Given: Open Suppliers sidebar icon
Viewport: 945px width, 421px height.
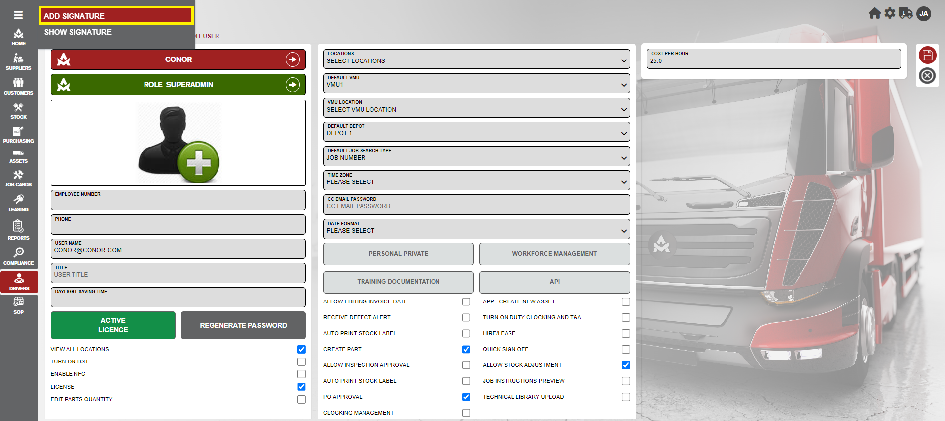Looking at the screenshot, I should coord(18,62).
